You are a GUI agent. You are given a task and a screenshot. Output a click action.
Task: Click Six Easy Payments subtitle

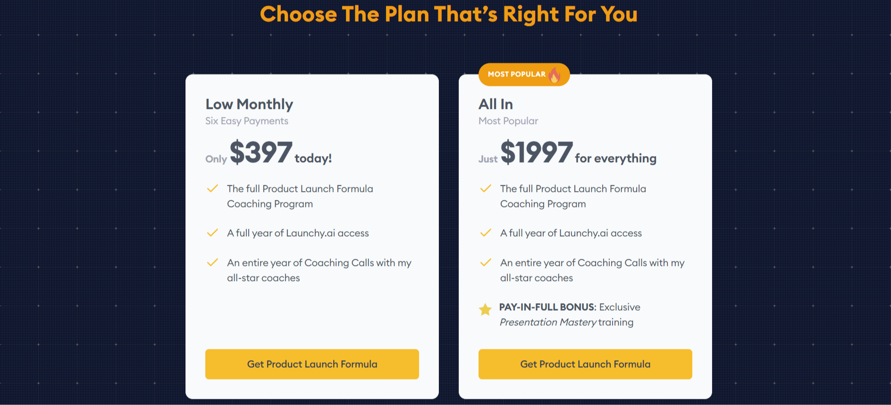click(247, 121)
